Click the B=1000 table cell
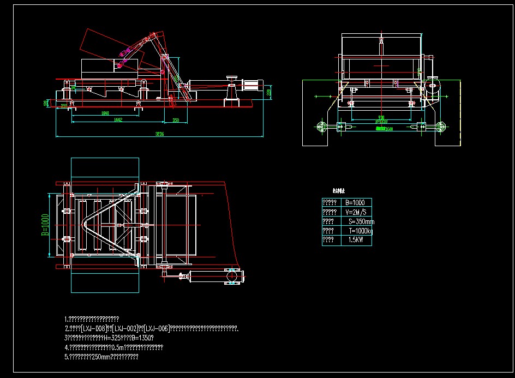This screenshot has height=378, width=515. tap(355, 202)
